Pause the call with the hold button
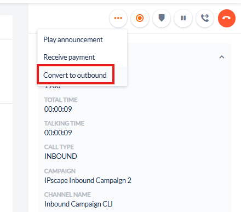241x212 pixels. click(183, 18)
